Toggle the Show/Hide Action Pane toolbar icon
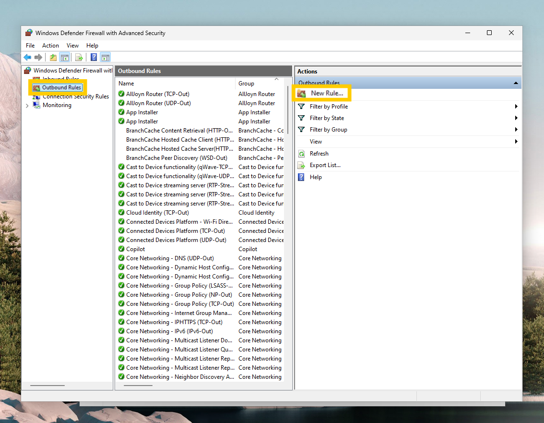 [106, 57]
